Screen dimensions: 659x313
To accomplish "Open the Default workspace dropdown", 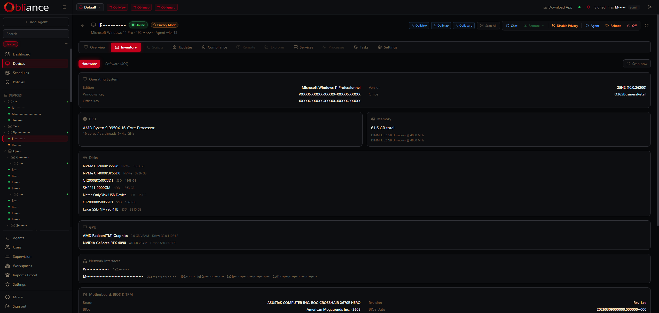I will (x=90, y=7).
